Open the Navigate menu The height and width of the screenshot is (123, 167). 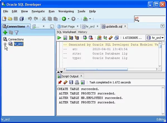coord(38,11)
